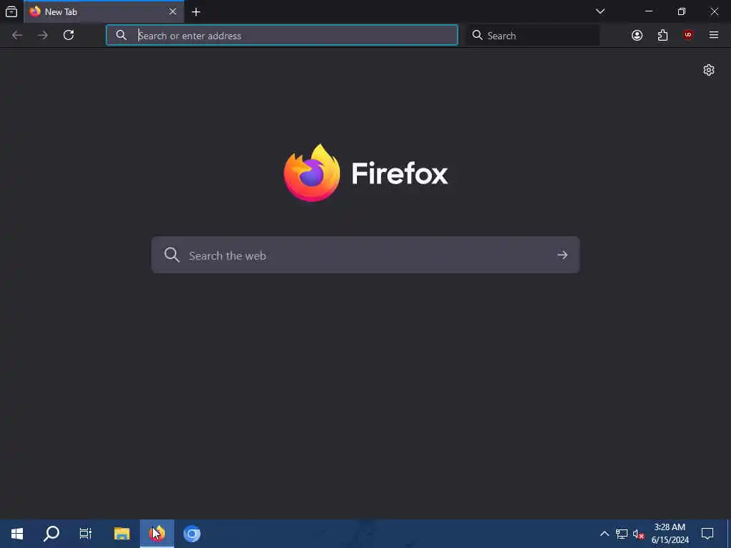The width and height of the screenshot is (731, 548).
Task: Personalize new tab via gear icon
Action: [709, 70]
